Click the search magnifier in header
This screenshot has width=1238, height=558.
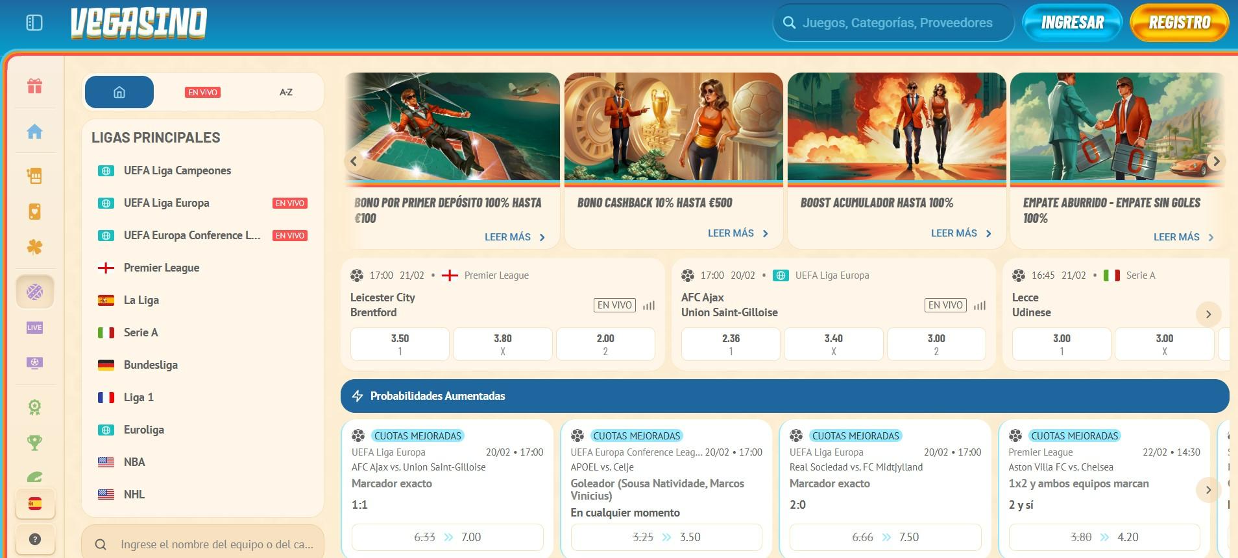789,23
